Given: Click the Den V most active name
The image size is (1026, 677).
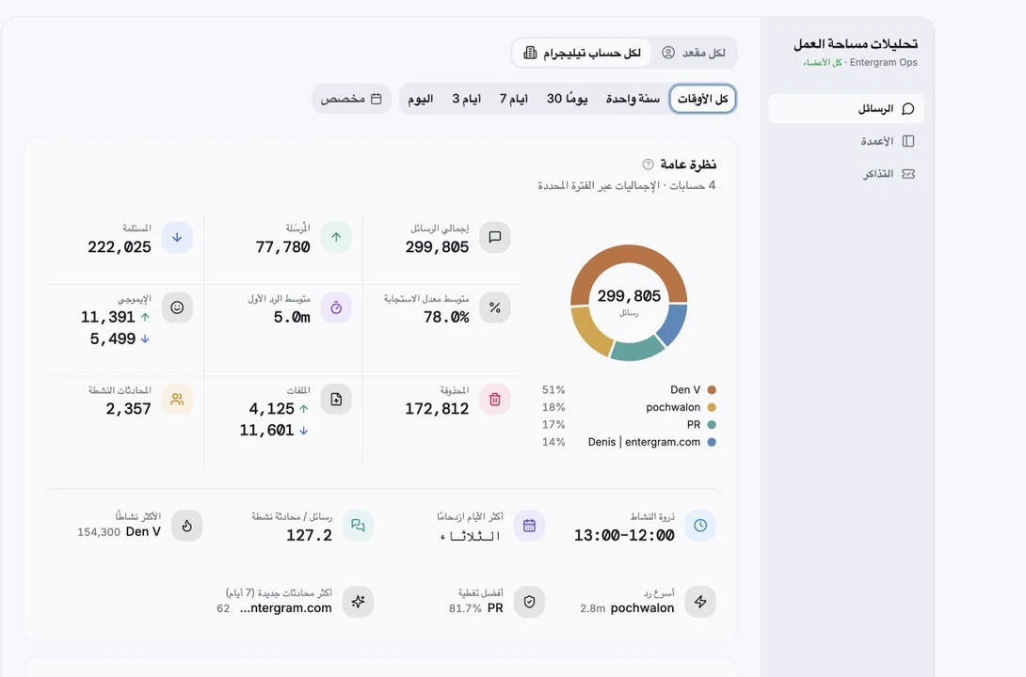Looking at the screenshot, I should 143,532.
